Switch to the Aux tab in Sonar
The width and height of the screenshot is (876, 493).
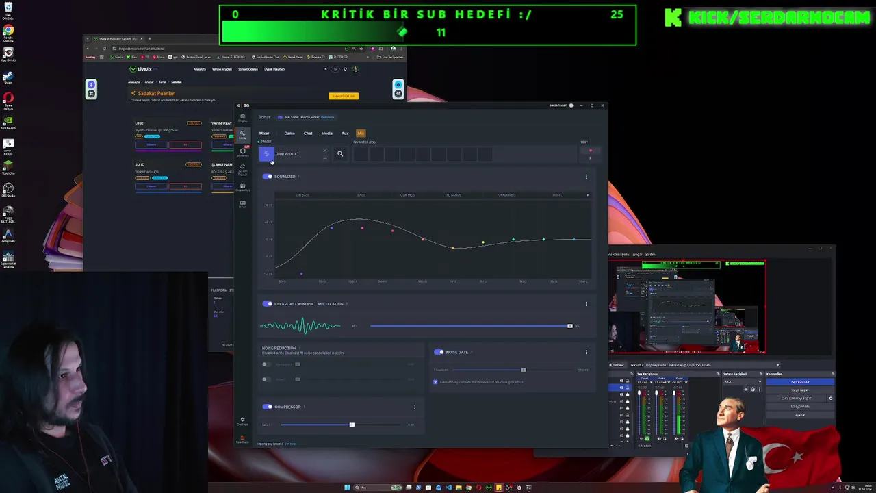click(x=345, y=134)
